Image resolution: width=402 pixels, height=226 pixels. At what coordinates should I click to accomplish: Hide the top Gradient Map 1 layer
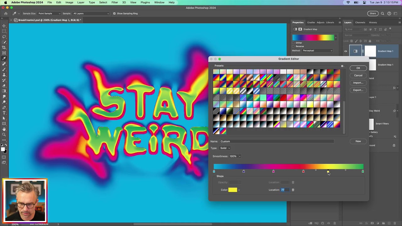coord(346,51)
